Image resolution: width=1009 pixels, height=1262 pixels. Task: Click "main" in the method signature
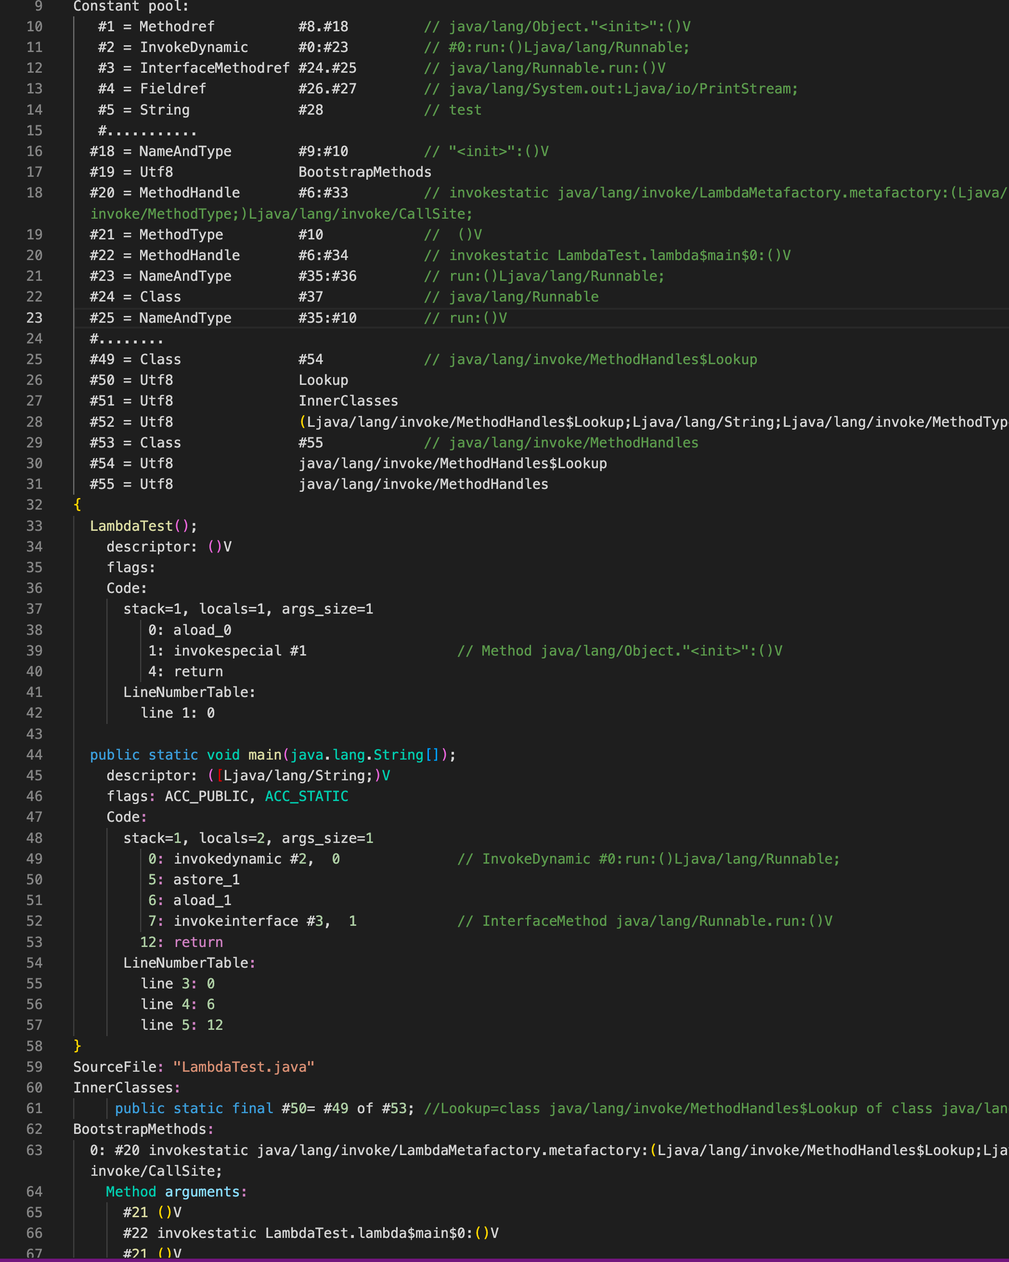click(x=265, y=754)
